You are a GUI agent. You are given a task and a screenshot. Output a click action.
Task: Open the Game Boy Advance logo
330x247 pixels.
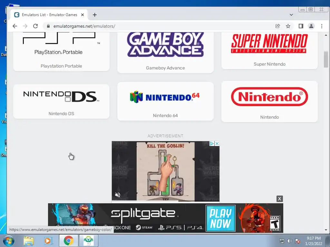pos(165,44)
